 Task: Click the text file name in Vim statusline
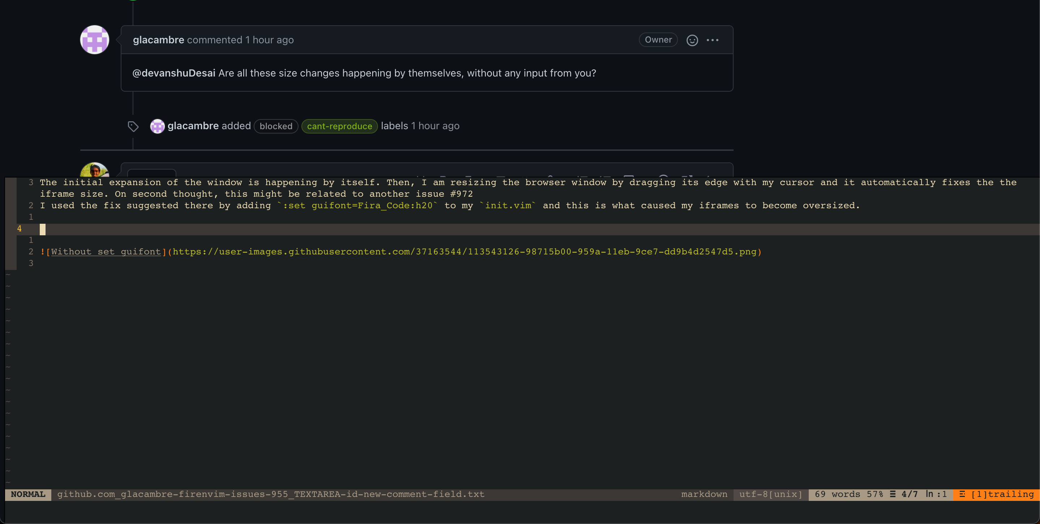click(271, 494)
